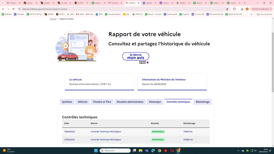The image size is (274, 154).
Task: Select the Synthèse tab
Action: [67, 102]
